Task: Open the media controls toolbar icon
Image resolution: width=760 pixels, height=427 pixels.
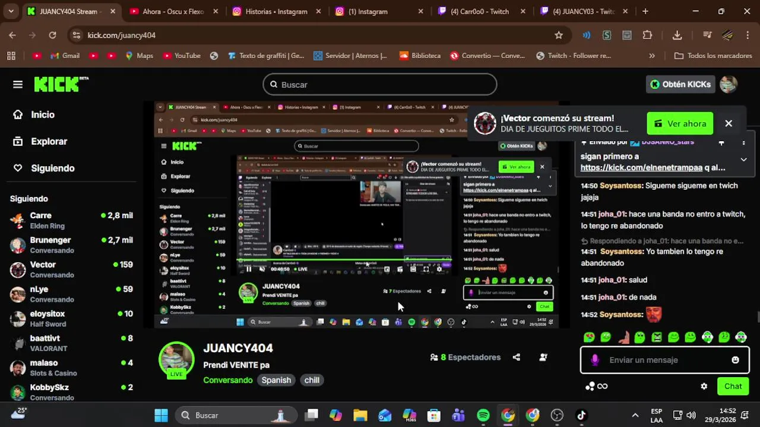Action: point(707,35)
